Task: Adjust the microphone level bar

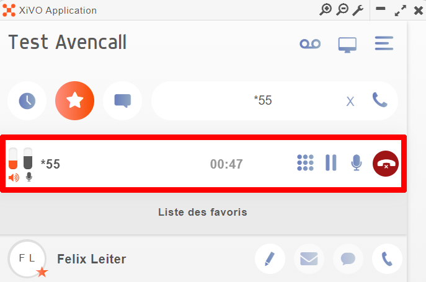Action: 28,159
